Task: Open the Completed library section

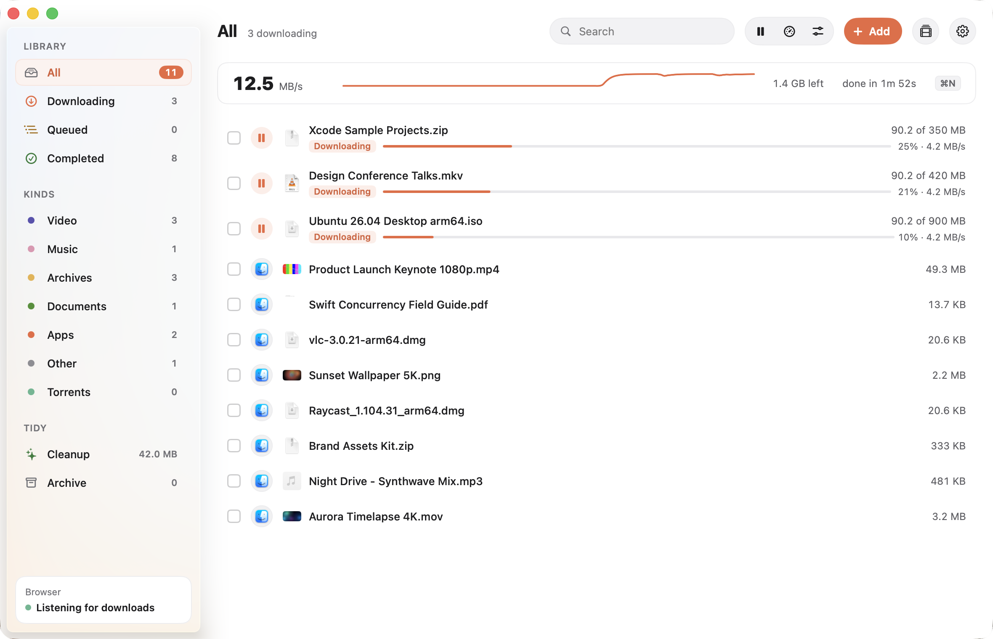Action: pyautogui.click(x=104, y=158)
